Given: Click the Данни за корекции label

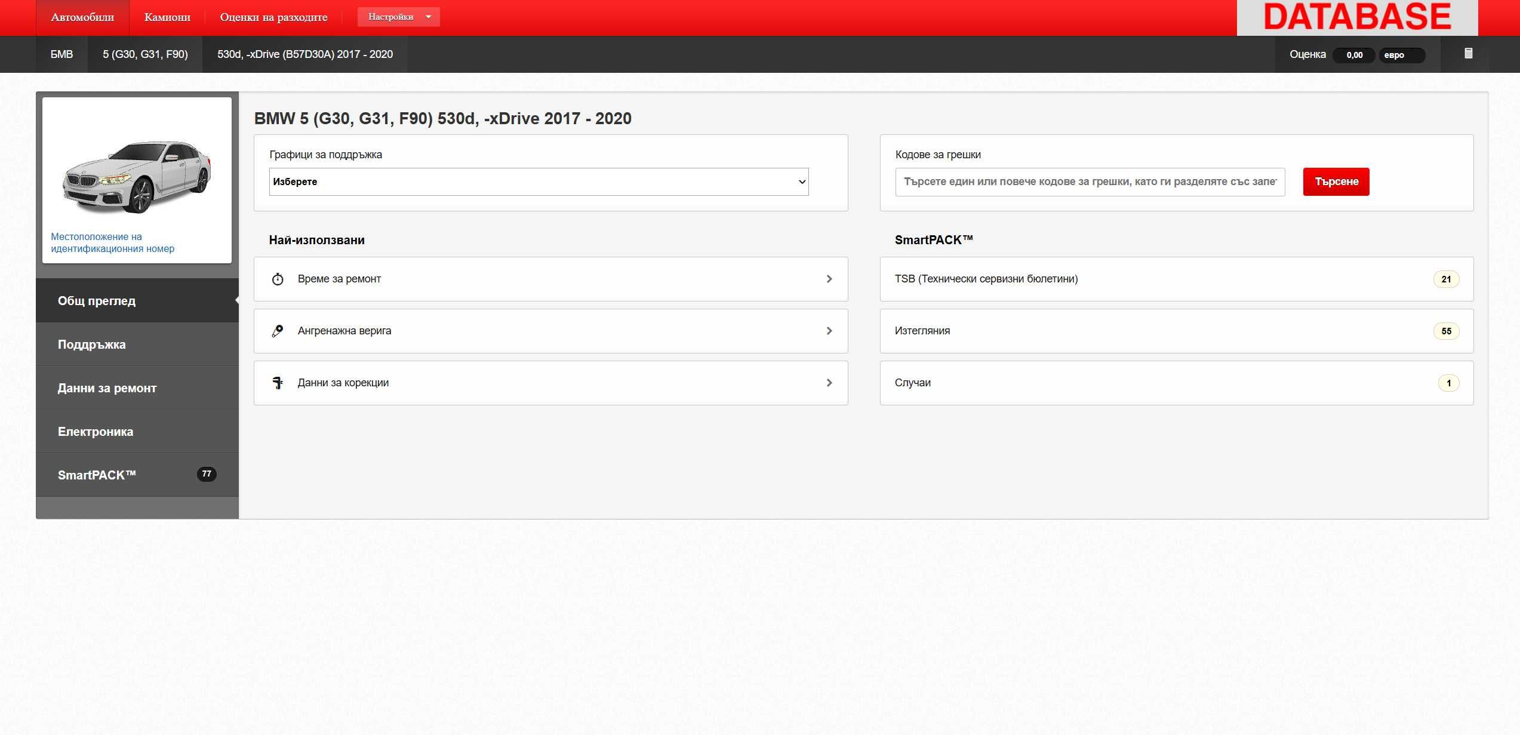Looking at the screenshot, I should coord(343,383).
